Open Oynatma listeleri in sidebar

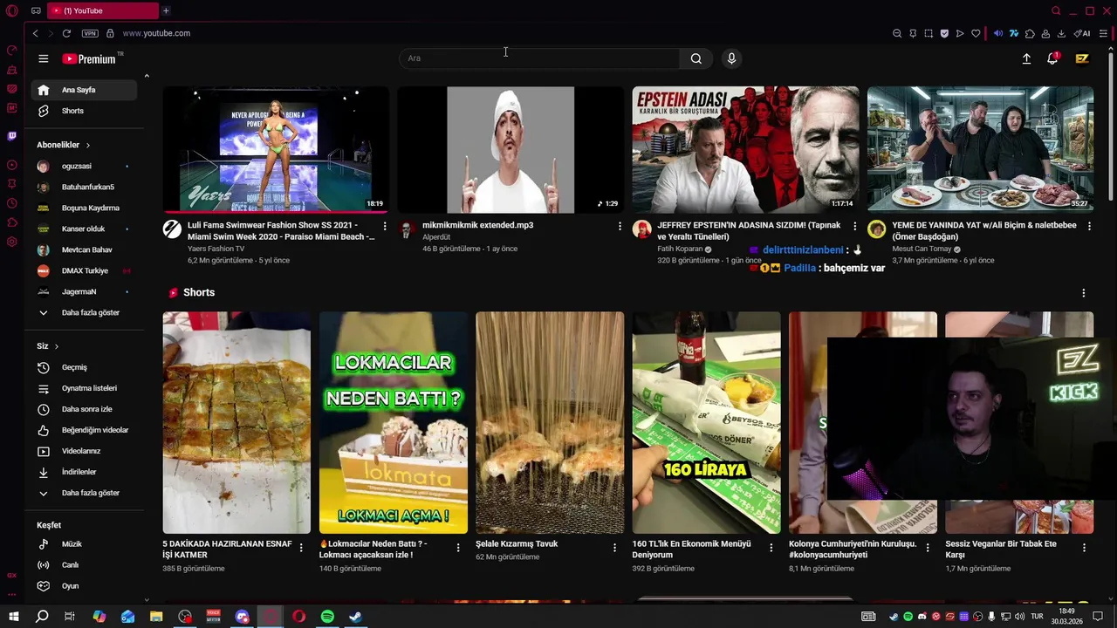pyautogui.click(x=84, y=388)
